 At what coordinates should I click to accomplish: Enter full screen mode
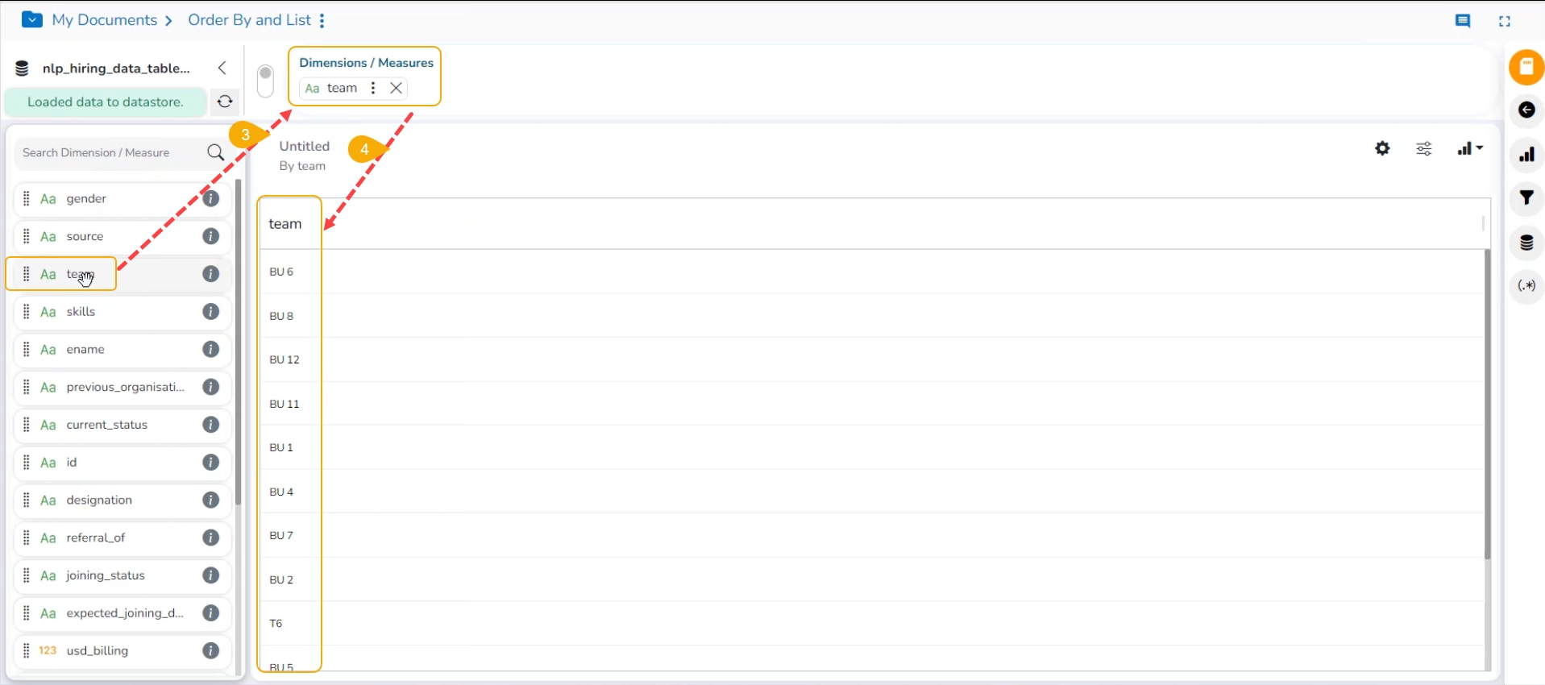pos(1505,22)
